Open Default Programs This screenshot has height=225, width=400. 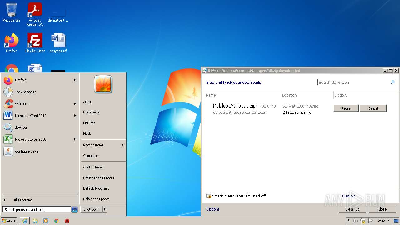(96, 188)
